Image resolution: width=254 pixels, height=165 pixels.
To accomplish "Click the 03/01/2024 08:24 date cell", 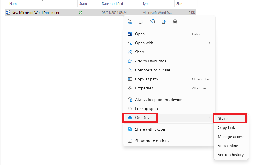I will point(114,13).
